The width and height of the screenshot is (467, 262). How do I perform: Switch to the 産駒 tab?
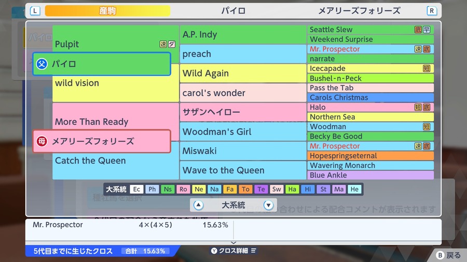click(x=107, y=11)
